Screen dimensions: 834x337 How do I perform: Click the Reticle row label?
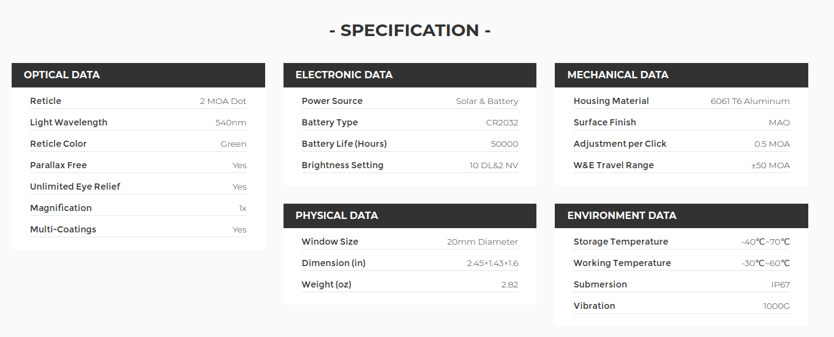coord(46,101)
